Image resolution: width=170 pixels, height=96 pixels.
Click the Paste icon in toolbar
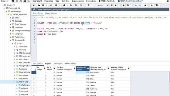71,5
